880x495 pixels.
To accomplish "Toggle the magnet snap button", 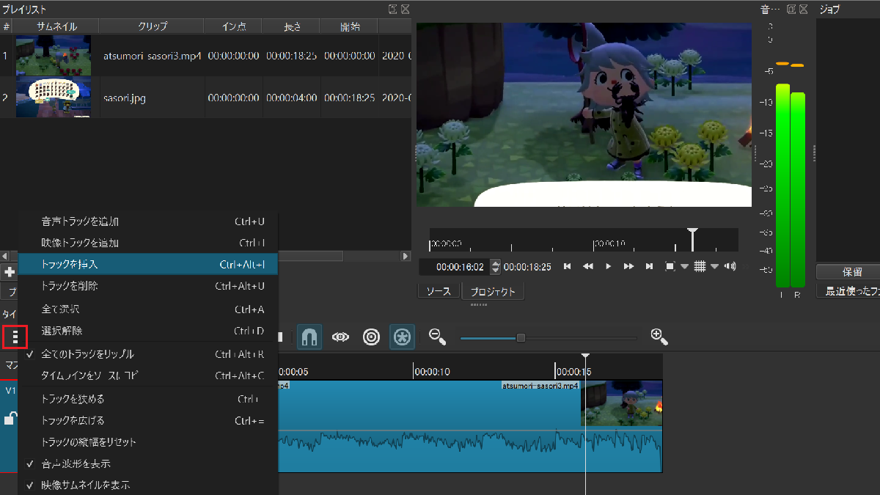I will click(309, 337).
